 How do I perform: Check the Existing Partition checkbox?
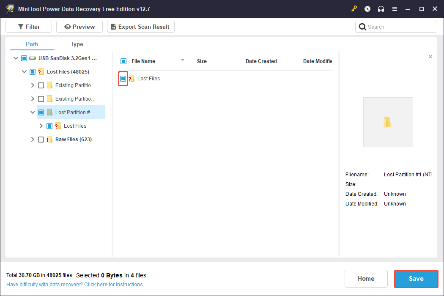pos(41,85)
